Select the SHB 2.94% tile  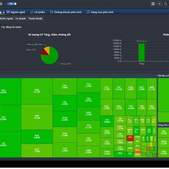[x=65, y=135]
